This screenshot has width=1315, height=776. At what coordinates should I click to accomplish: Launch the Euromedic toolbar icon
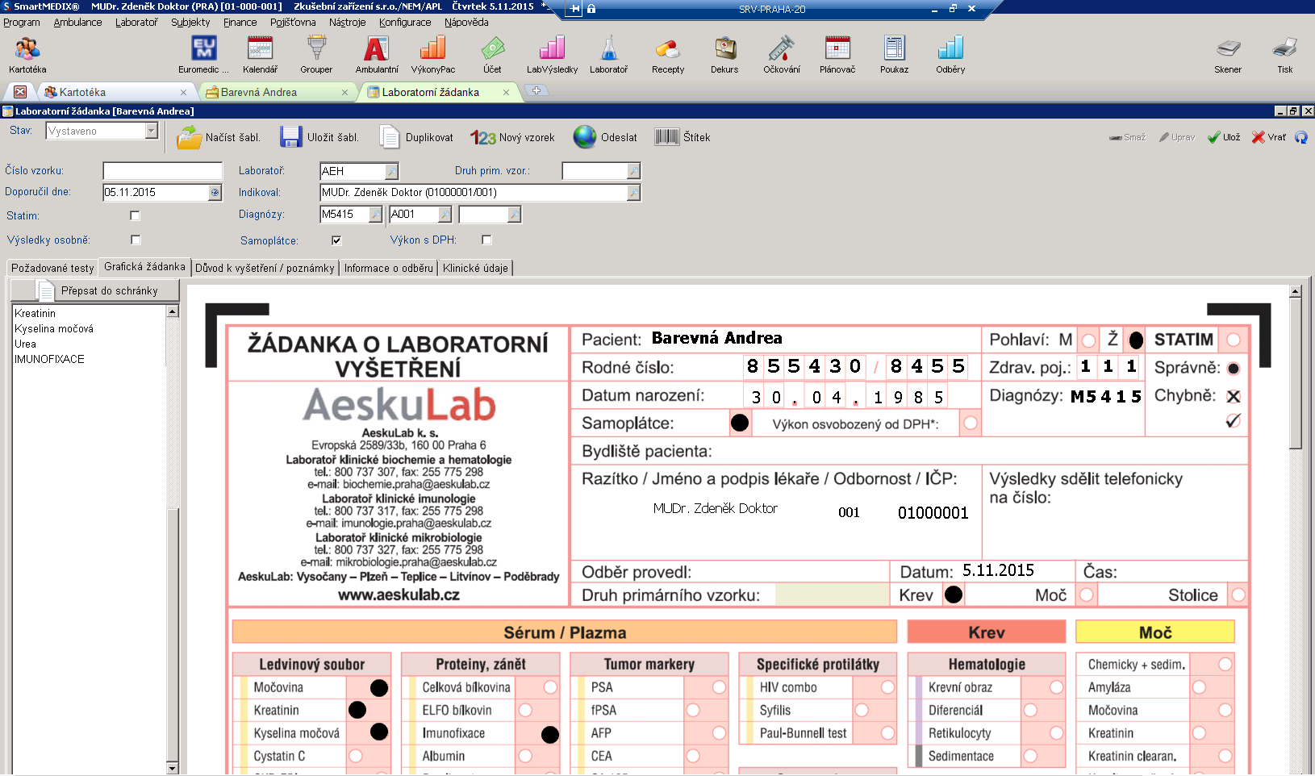203,55
